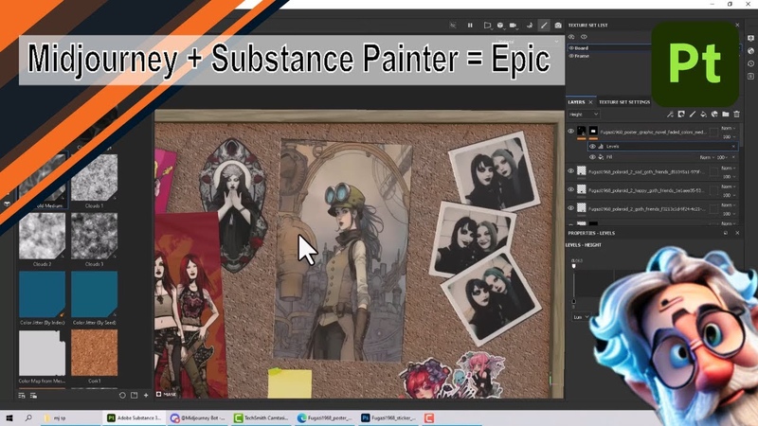Select the Levels effect row

(x=662, y=147)
